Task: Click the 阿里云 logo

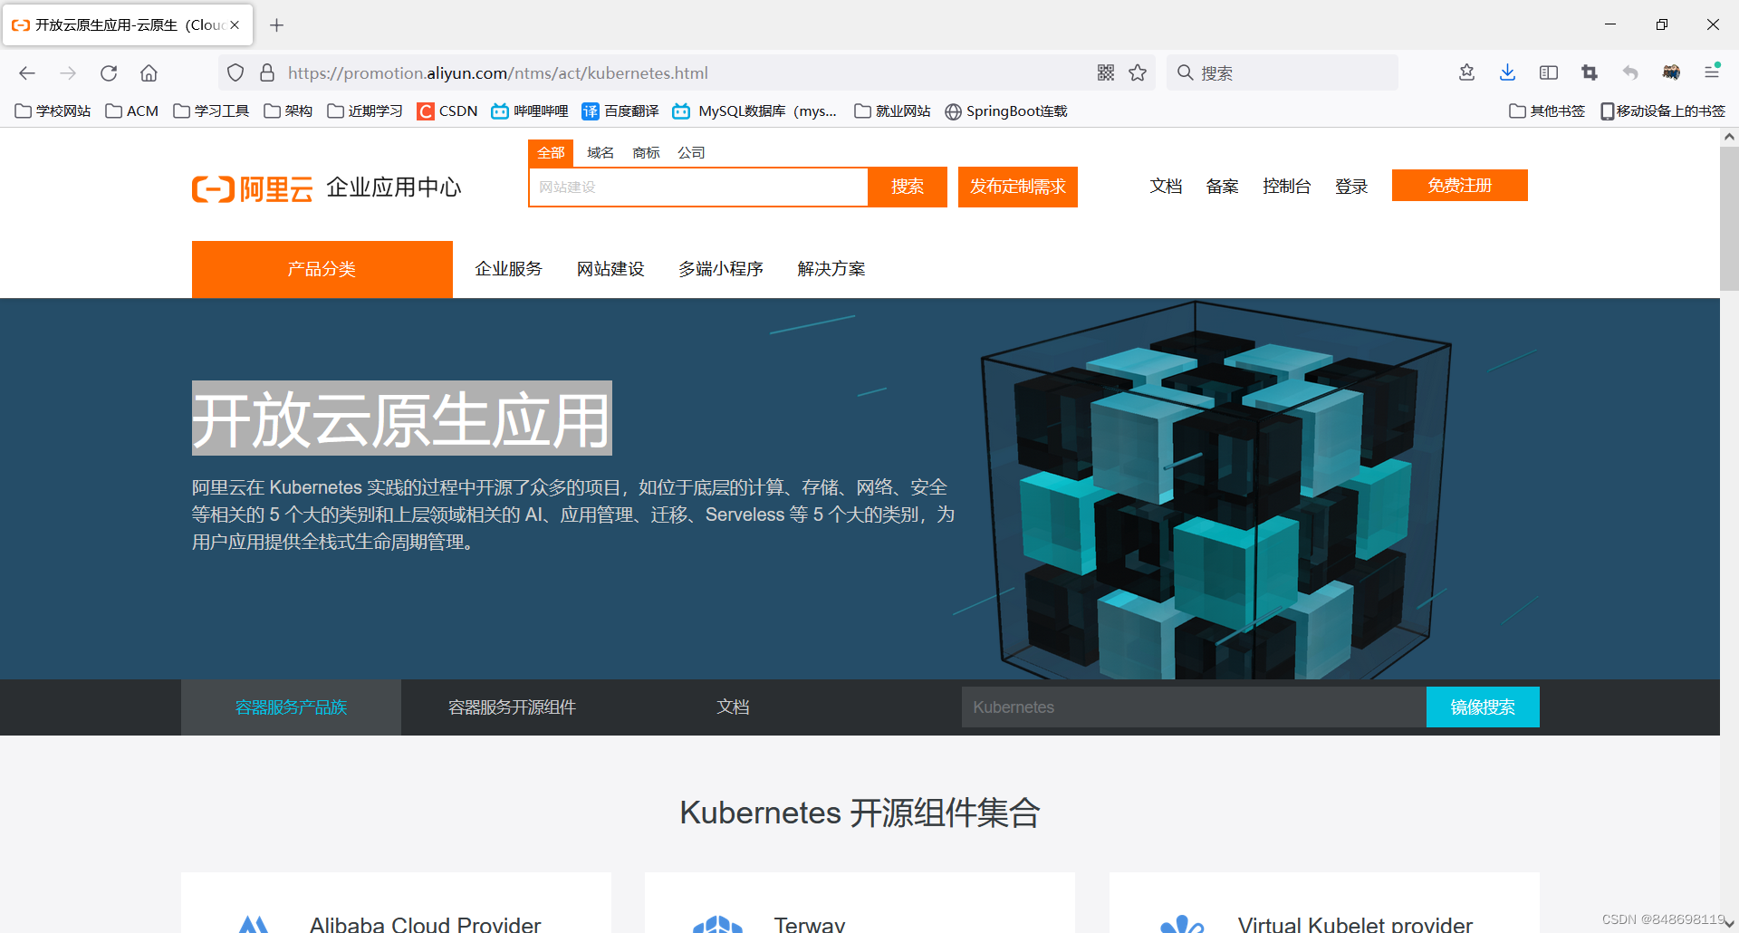Action: [252, 188]
